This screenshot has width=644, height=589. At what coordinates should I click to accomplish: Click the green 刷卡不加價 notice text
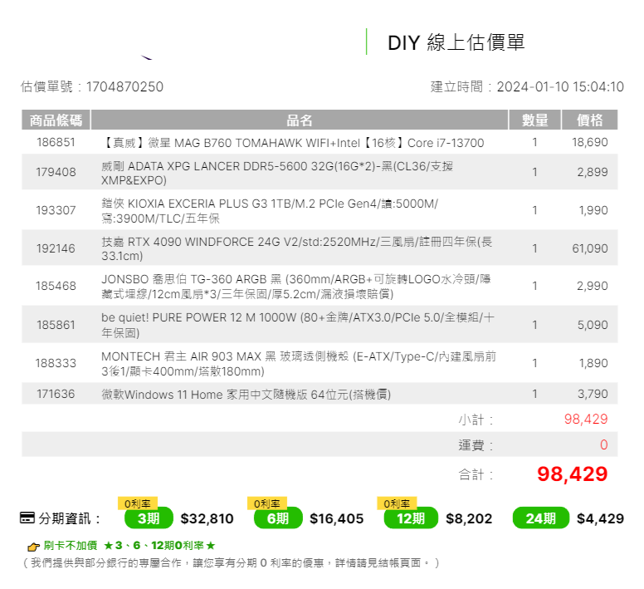129,546
